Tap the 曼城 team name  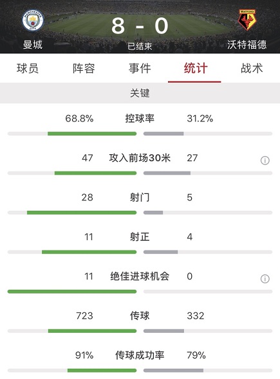coord(33,45)
